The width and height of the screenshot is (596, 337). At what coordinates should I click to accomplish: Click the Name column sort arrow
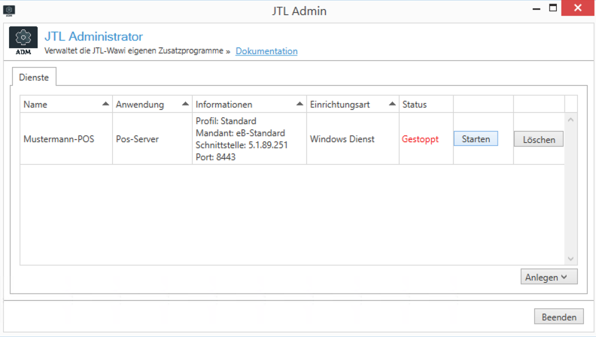105,104
